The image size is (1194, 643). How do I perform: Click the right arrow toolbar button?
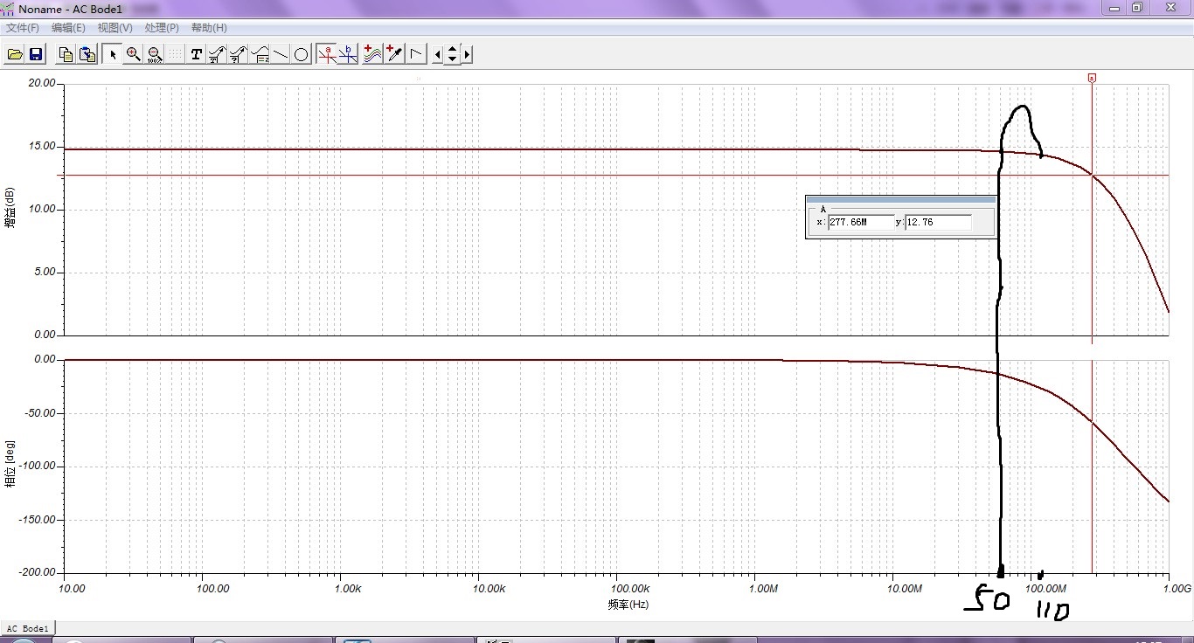[x=467, y=54]
